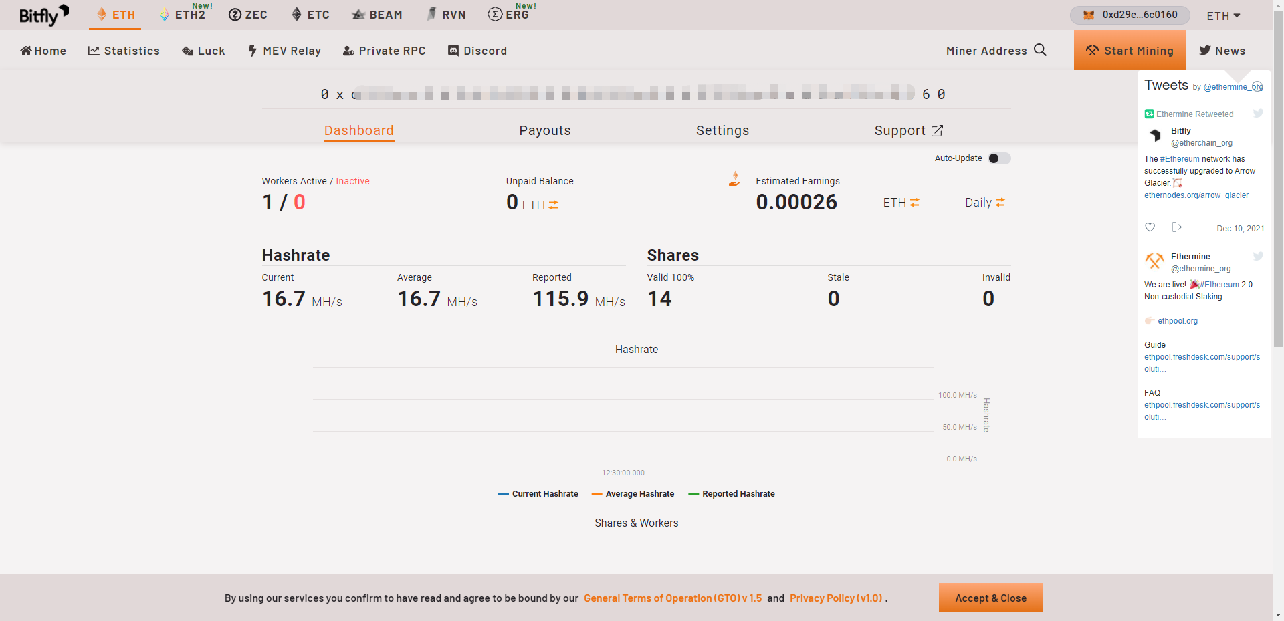This screenshot has width=1284, height=621.
Task: Open the Guide freshdesk support link
Action: [1202, 363]
